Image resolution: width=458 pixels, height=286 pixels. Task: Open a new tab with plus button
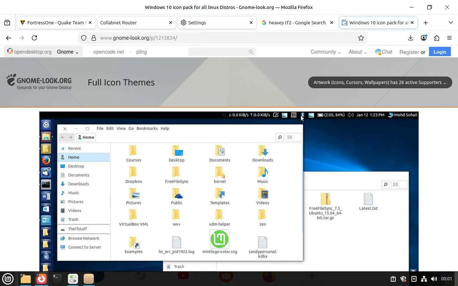point(425,23)
